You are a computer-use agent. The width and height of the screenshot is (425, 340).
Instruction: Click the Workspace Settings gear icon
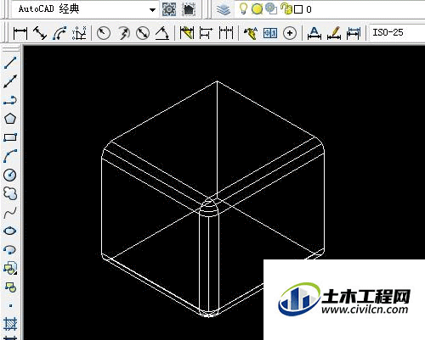169,9
